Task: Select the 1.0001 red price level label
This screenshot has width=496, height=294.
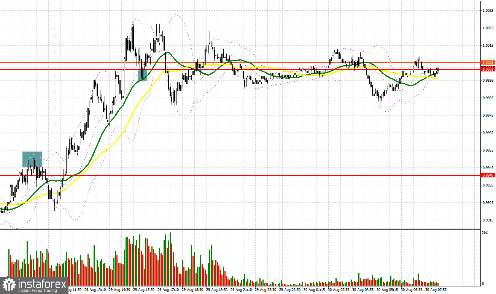Action: coord(487,69)
